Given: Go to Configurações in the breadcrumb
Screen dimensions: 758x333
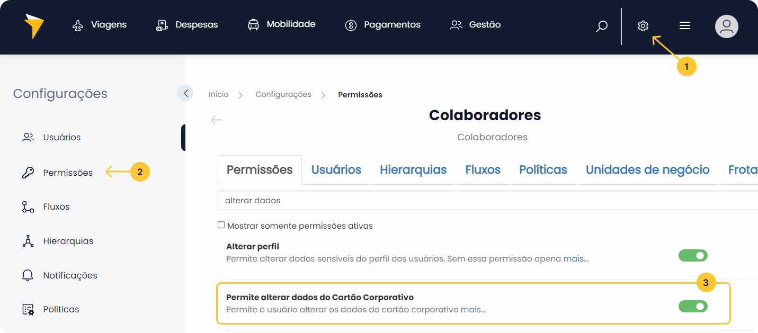Looking at the screenshot, I should [x=283, y=94].
